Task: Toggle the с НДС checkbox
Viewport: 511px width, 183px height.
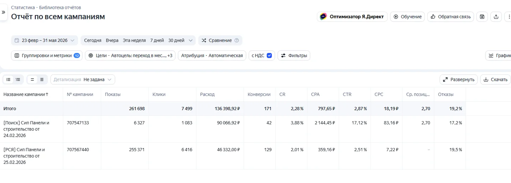Action: (x=269, y=55)
